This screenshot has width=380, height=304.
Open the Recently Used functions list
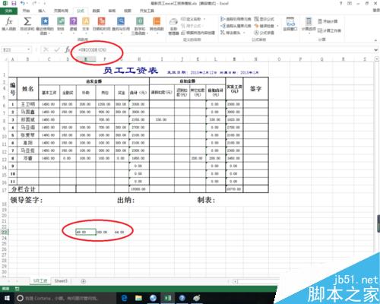pos(45,25)
